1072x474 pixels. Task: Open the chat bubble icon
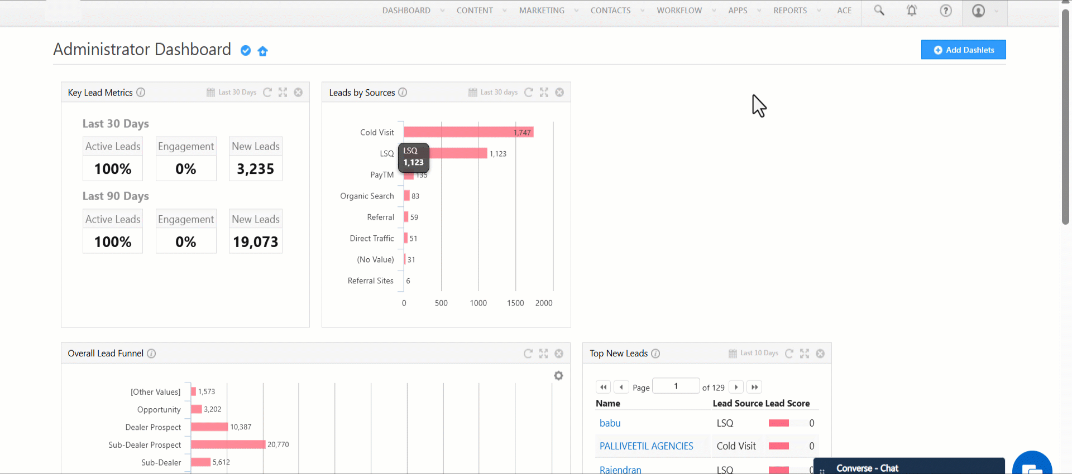click(1032, 465)
